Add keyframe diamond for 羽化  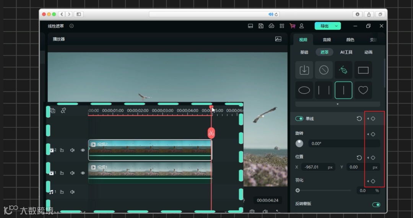coord(373,181)
